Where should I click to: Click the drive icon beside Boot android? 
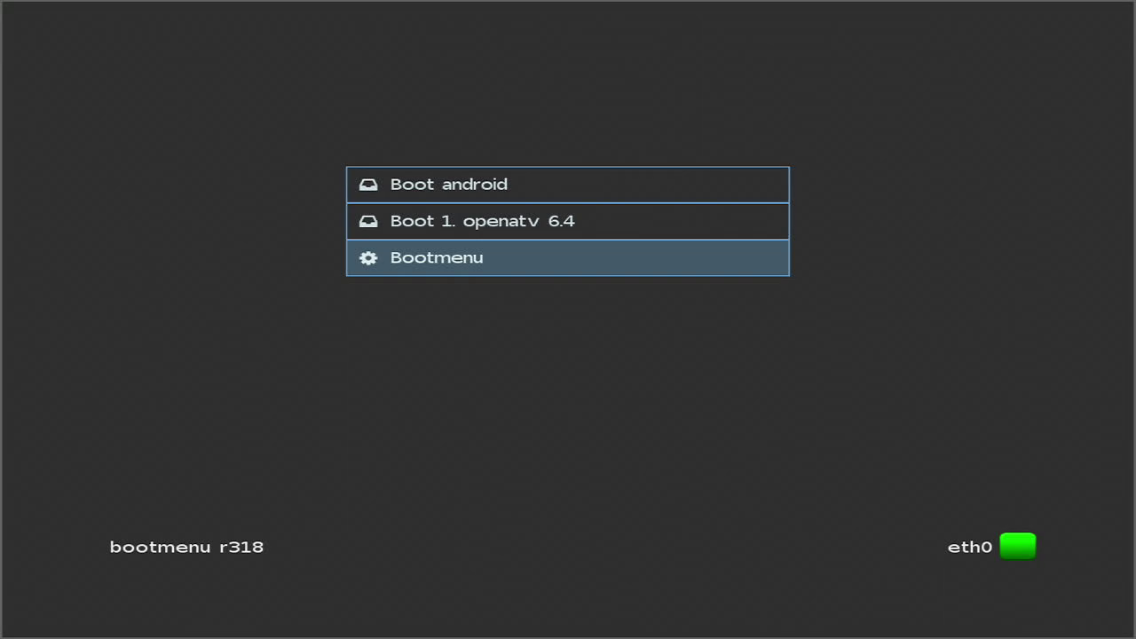click(x=368, y=185)
